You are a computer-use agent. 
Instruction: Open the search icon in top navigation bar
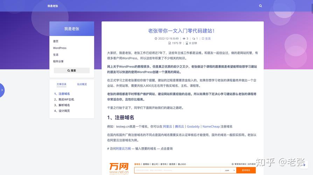coord(260,6)
